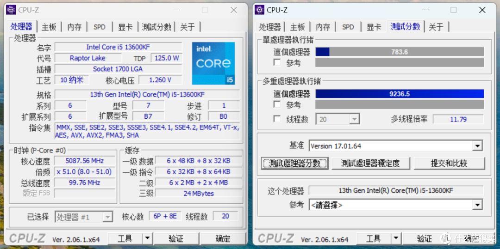
Task: Click 工具 button in right window
Action: 374,238
